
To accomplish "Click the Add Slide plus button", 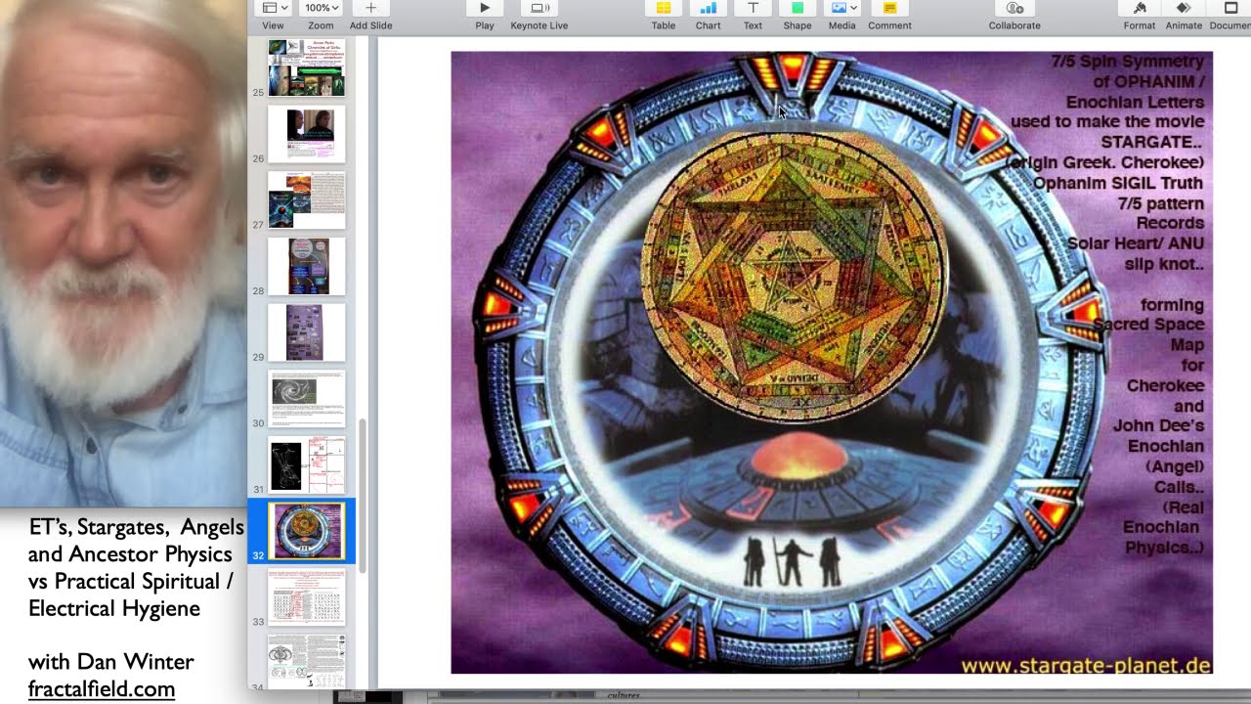I will [x=370, y=9].
